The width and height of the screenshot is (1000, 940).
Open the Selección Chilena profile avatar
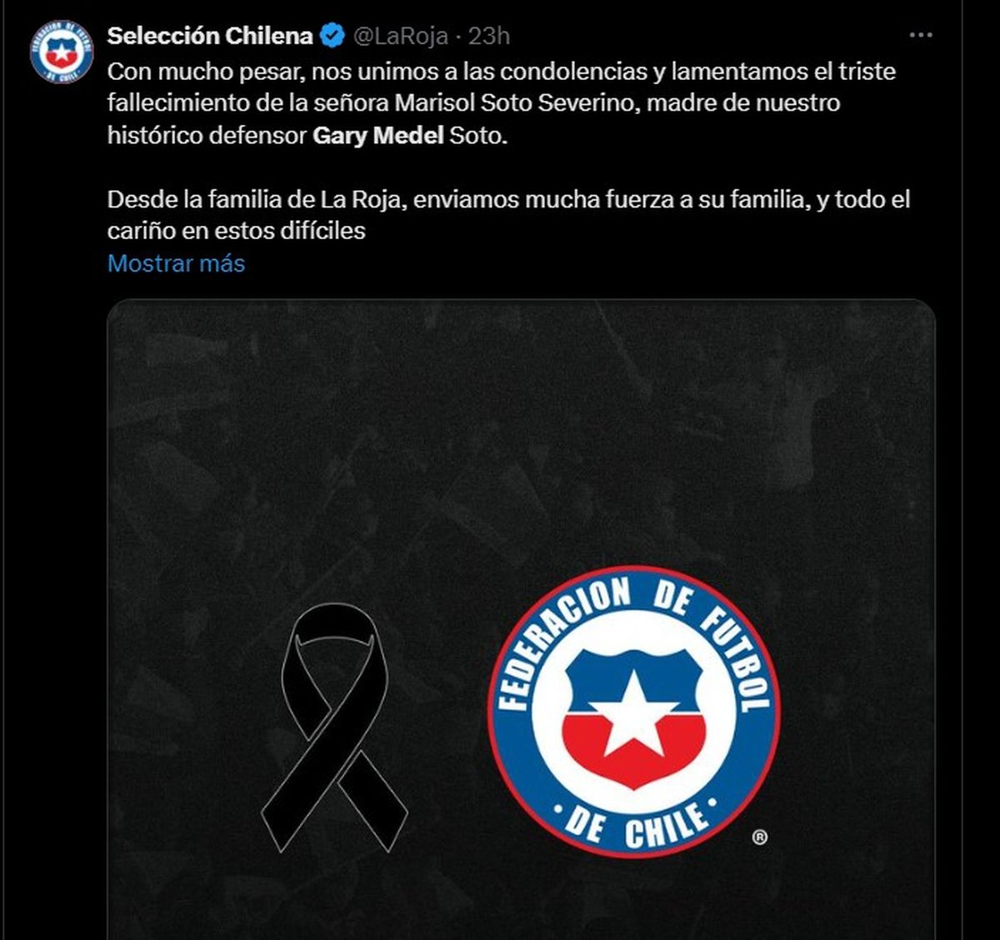pos(61,51)
